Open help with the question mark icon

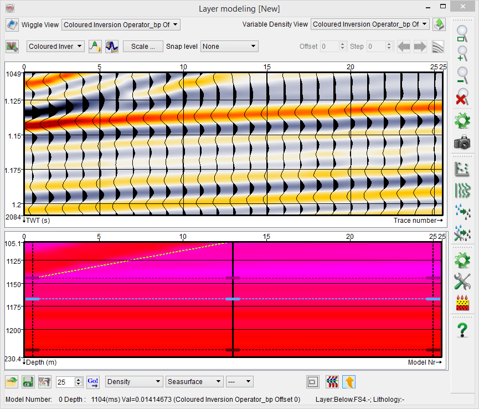point(461,331)
